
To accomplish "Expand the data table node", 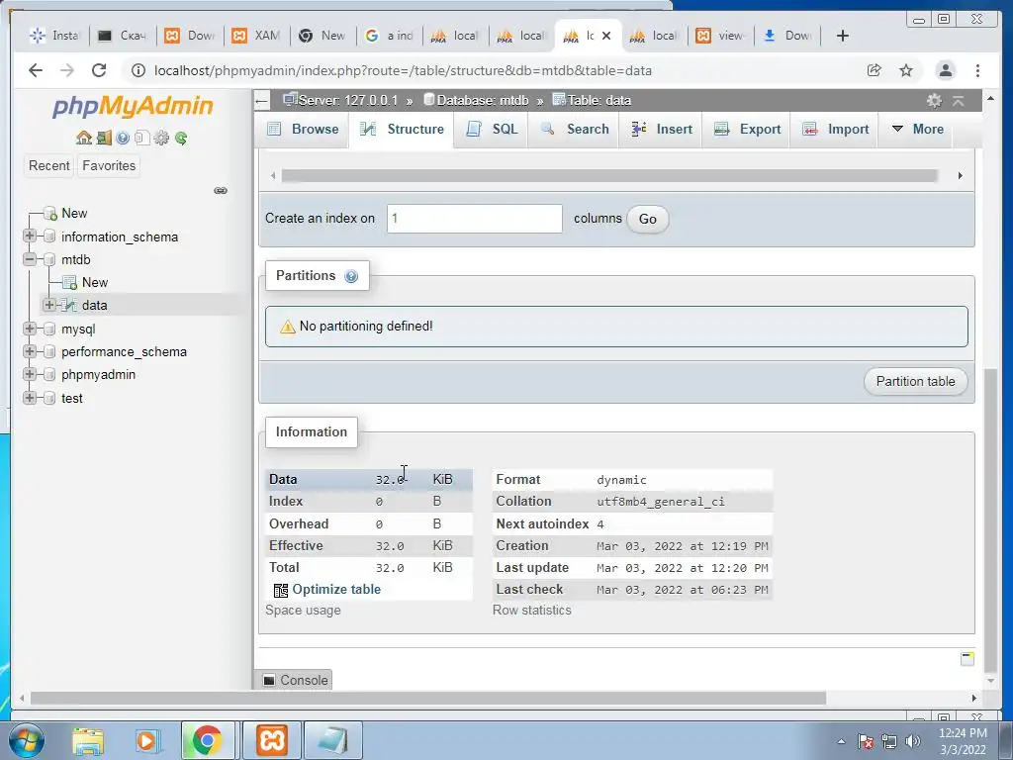I will tap(49, 305).
